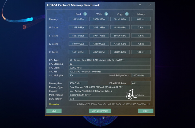Screen dimensions: 195x128
Task: Click the Memory Bus value 4000.0 MHz
Action: [78, 83]
